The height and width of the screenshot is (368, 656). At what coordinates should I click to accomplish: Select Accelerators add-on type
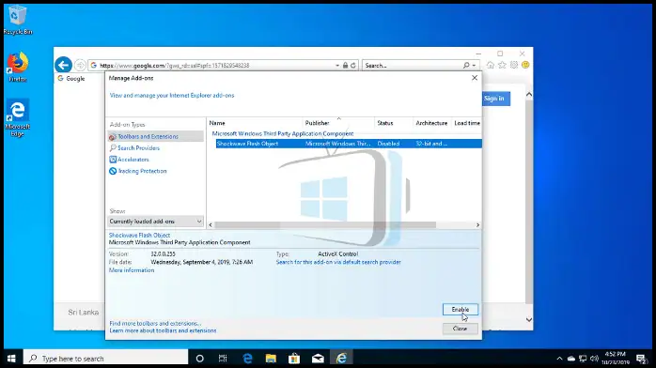(x=133, y=160)
